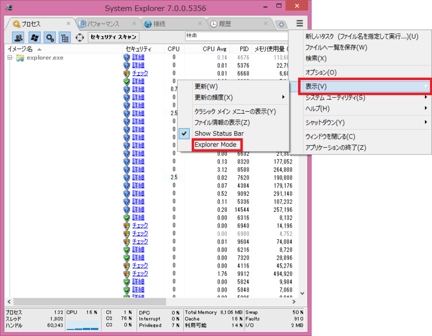The height and width of the screenshot is (336, 432).
Task: Open the hamburger main menu icon
Action: pos(299,24)
